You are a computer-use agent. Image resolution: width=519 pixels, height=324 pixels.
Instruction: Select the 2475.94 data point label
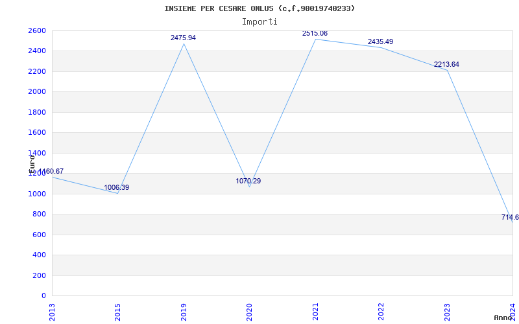point(183,38)
